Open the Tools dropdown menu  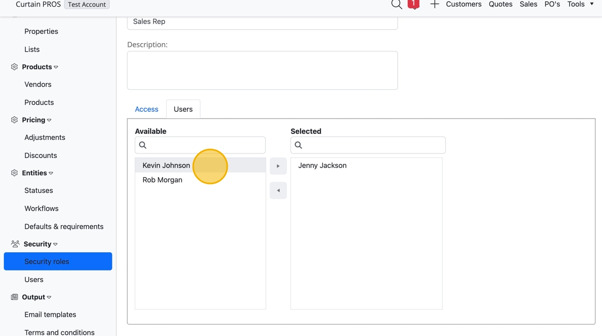[x=580, y=4]
